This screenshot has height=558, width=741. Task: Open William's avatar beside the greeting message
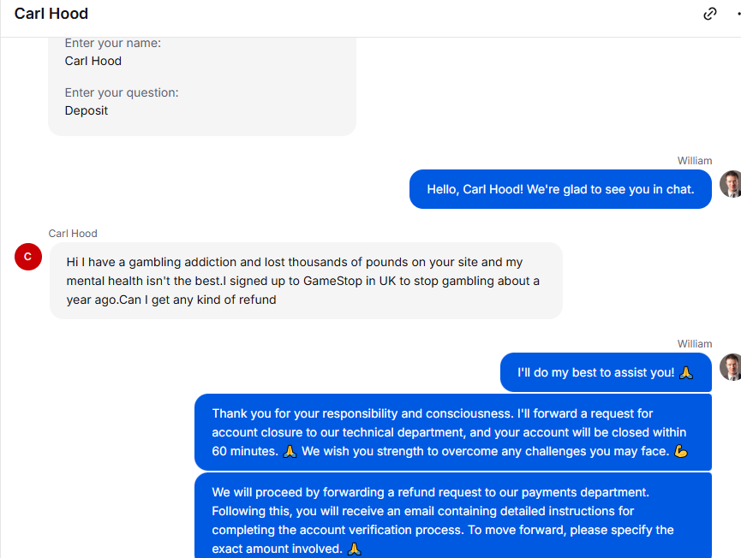tap(731, 184)
